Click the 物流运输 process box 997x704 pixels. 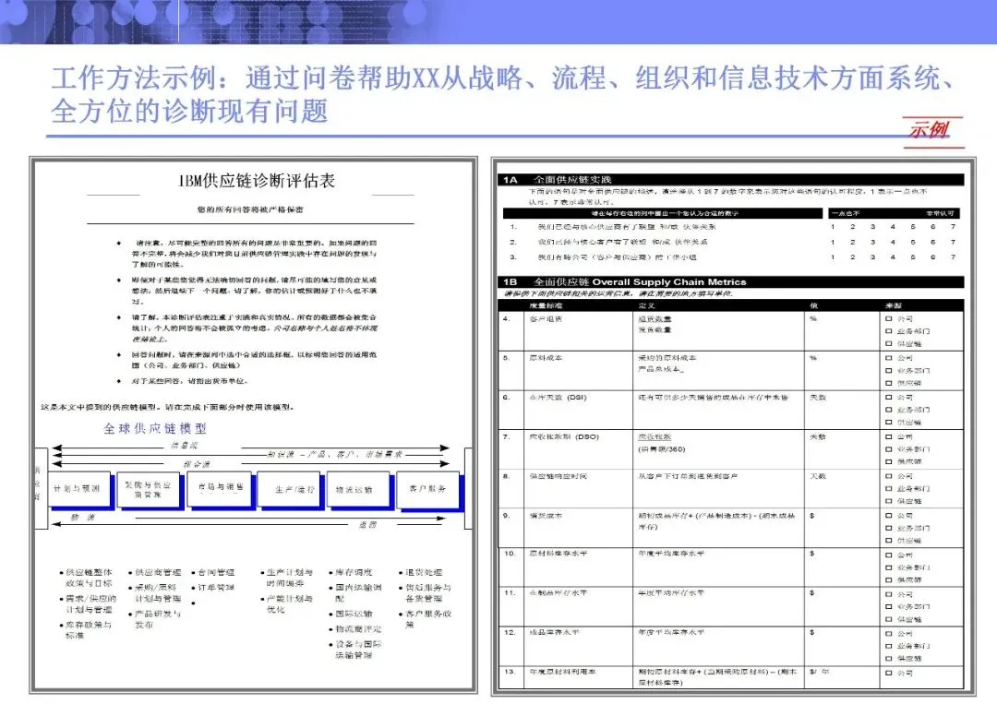356,489
